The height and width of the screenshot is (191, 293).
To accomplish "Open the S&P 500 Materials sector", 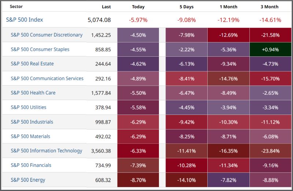I will [30, 136].
